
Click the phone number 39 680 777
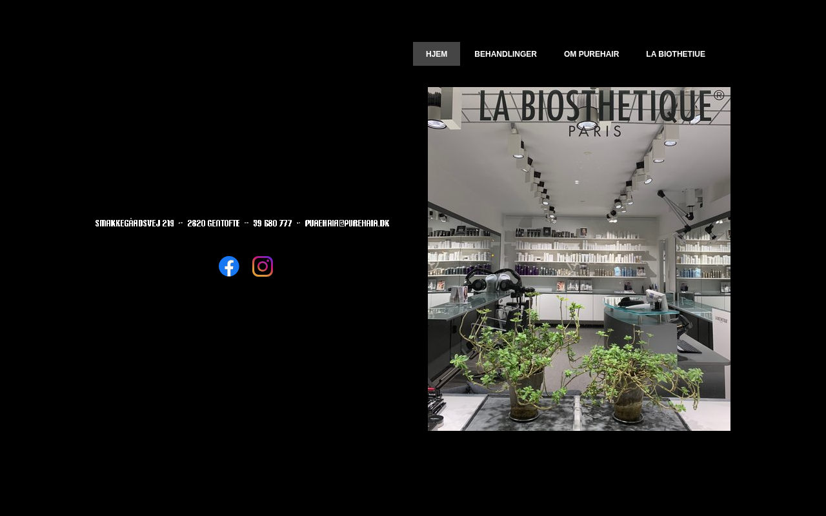[272, 223]
